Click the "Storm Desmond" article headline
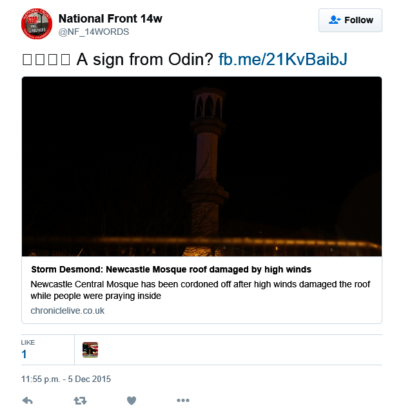This screenshot has width=403, height=411. coord(171,269)
